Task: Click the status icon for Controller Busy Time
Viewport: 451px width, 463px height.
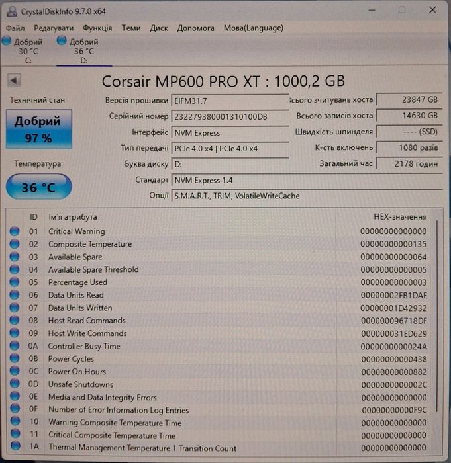Action: (x=15, y=345)
